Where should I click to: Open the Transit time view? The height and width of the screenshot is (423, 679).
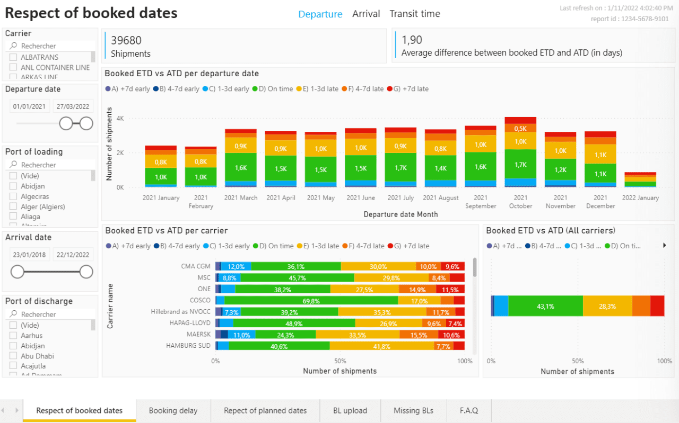click(x=414, y=14)
